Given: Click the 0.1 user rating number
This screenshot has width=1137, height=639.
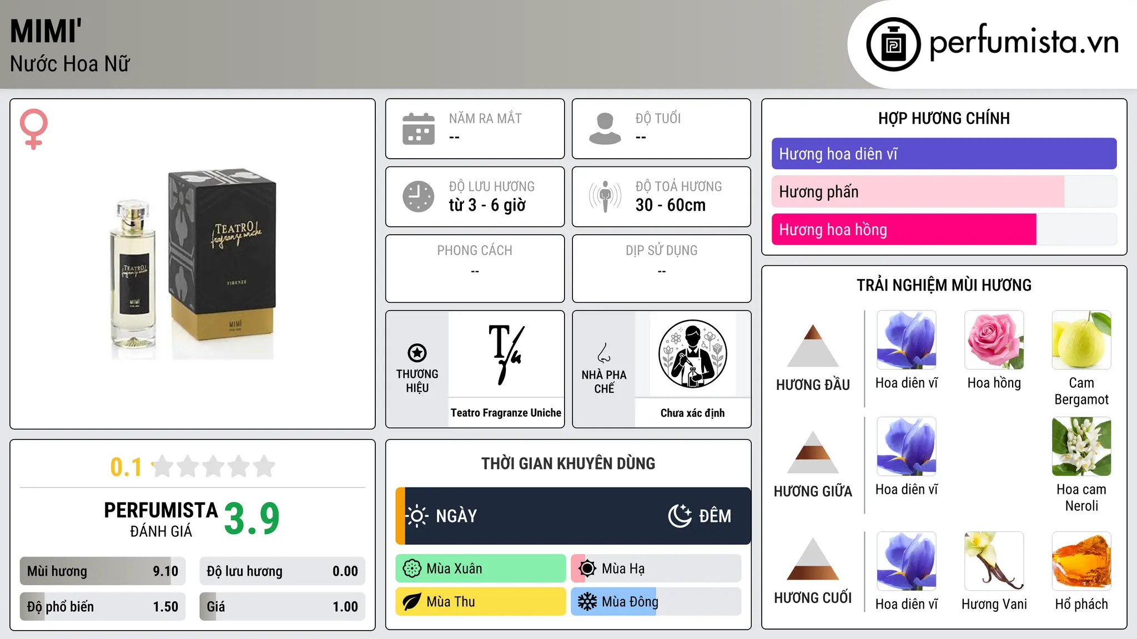Looking at the screenshot, I should tap(126, 467).
